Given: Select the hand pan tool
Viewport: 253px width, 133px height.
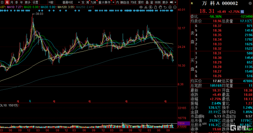Looking at the screenshot, I should click(x=160, y=7).
